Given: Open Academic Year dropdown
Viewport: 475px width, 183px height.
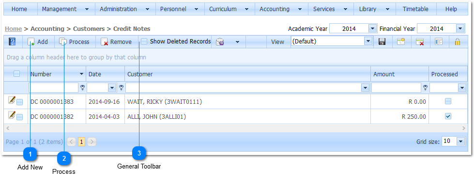Looking at the screenshot, I should click(373, 28).
